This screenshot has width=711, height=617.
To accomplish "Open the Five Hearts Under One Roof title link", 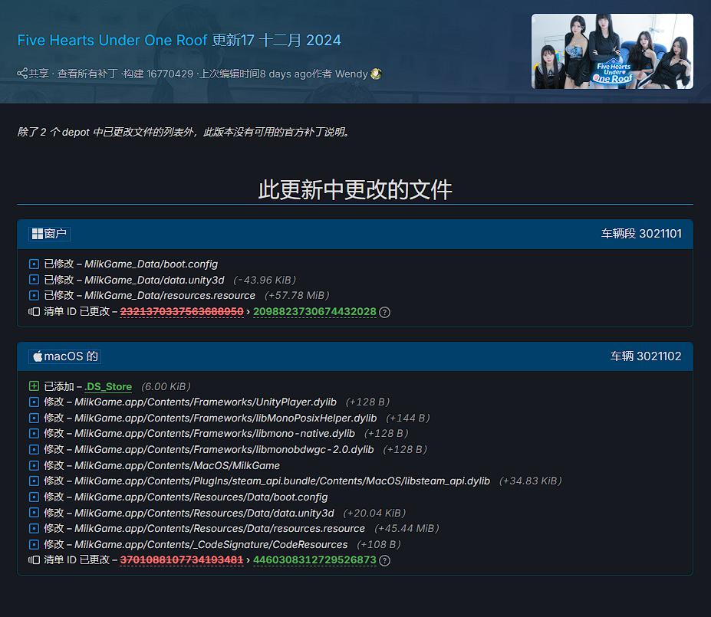I will coord(113,40).
